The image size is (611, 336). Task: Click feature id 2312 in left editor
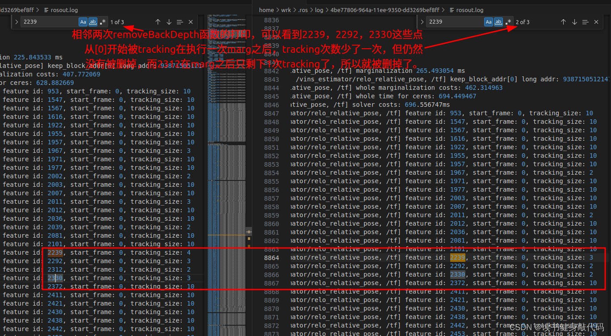55,269
